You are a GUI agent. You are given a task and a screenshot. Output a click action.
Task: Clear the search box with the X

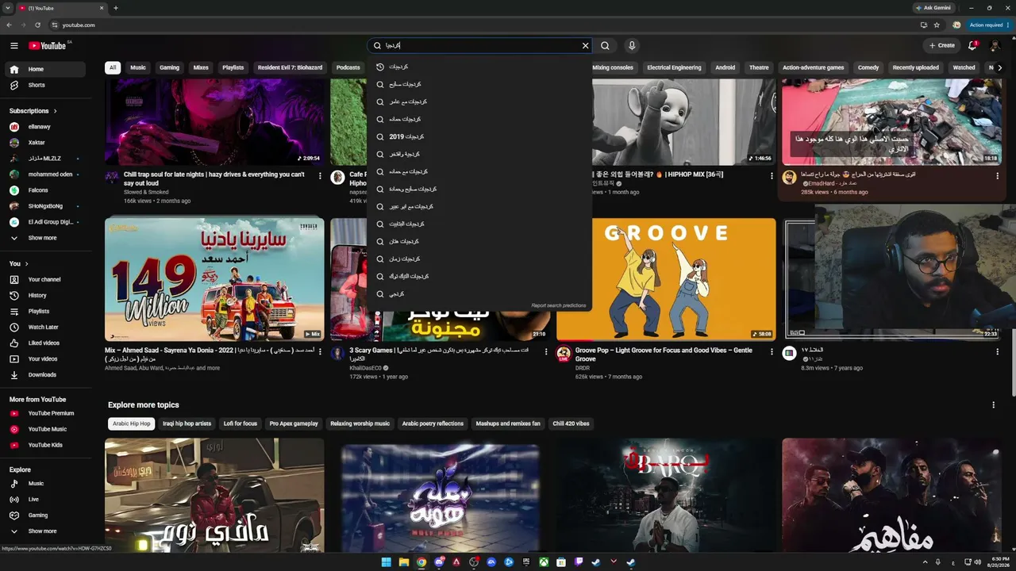(586, 46)
